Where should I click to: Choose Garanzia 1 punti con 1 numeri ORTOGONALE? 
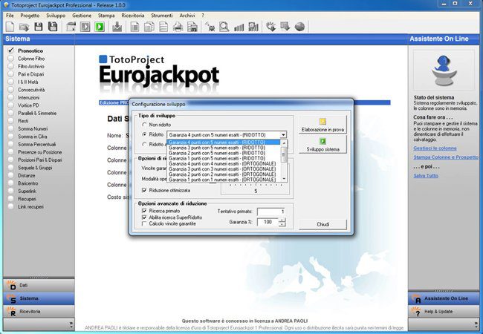pos(224,180)
